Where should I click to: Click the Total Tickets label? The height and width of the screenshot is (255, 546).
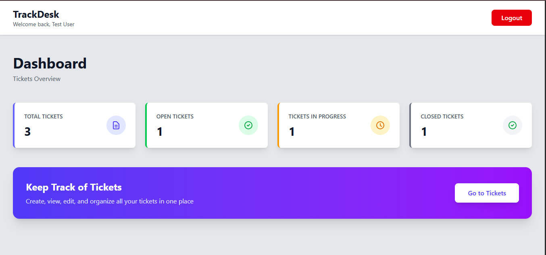44,116
